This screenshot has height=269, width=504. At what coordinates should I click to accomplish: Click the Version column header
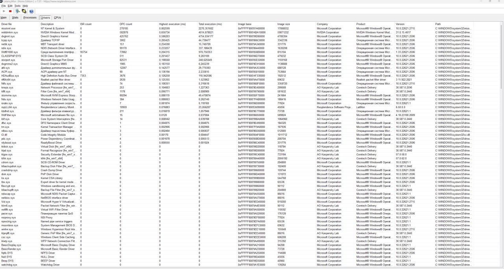point(415,24)
